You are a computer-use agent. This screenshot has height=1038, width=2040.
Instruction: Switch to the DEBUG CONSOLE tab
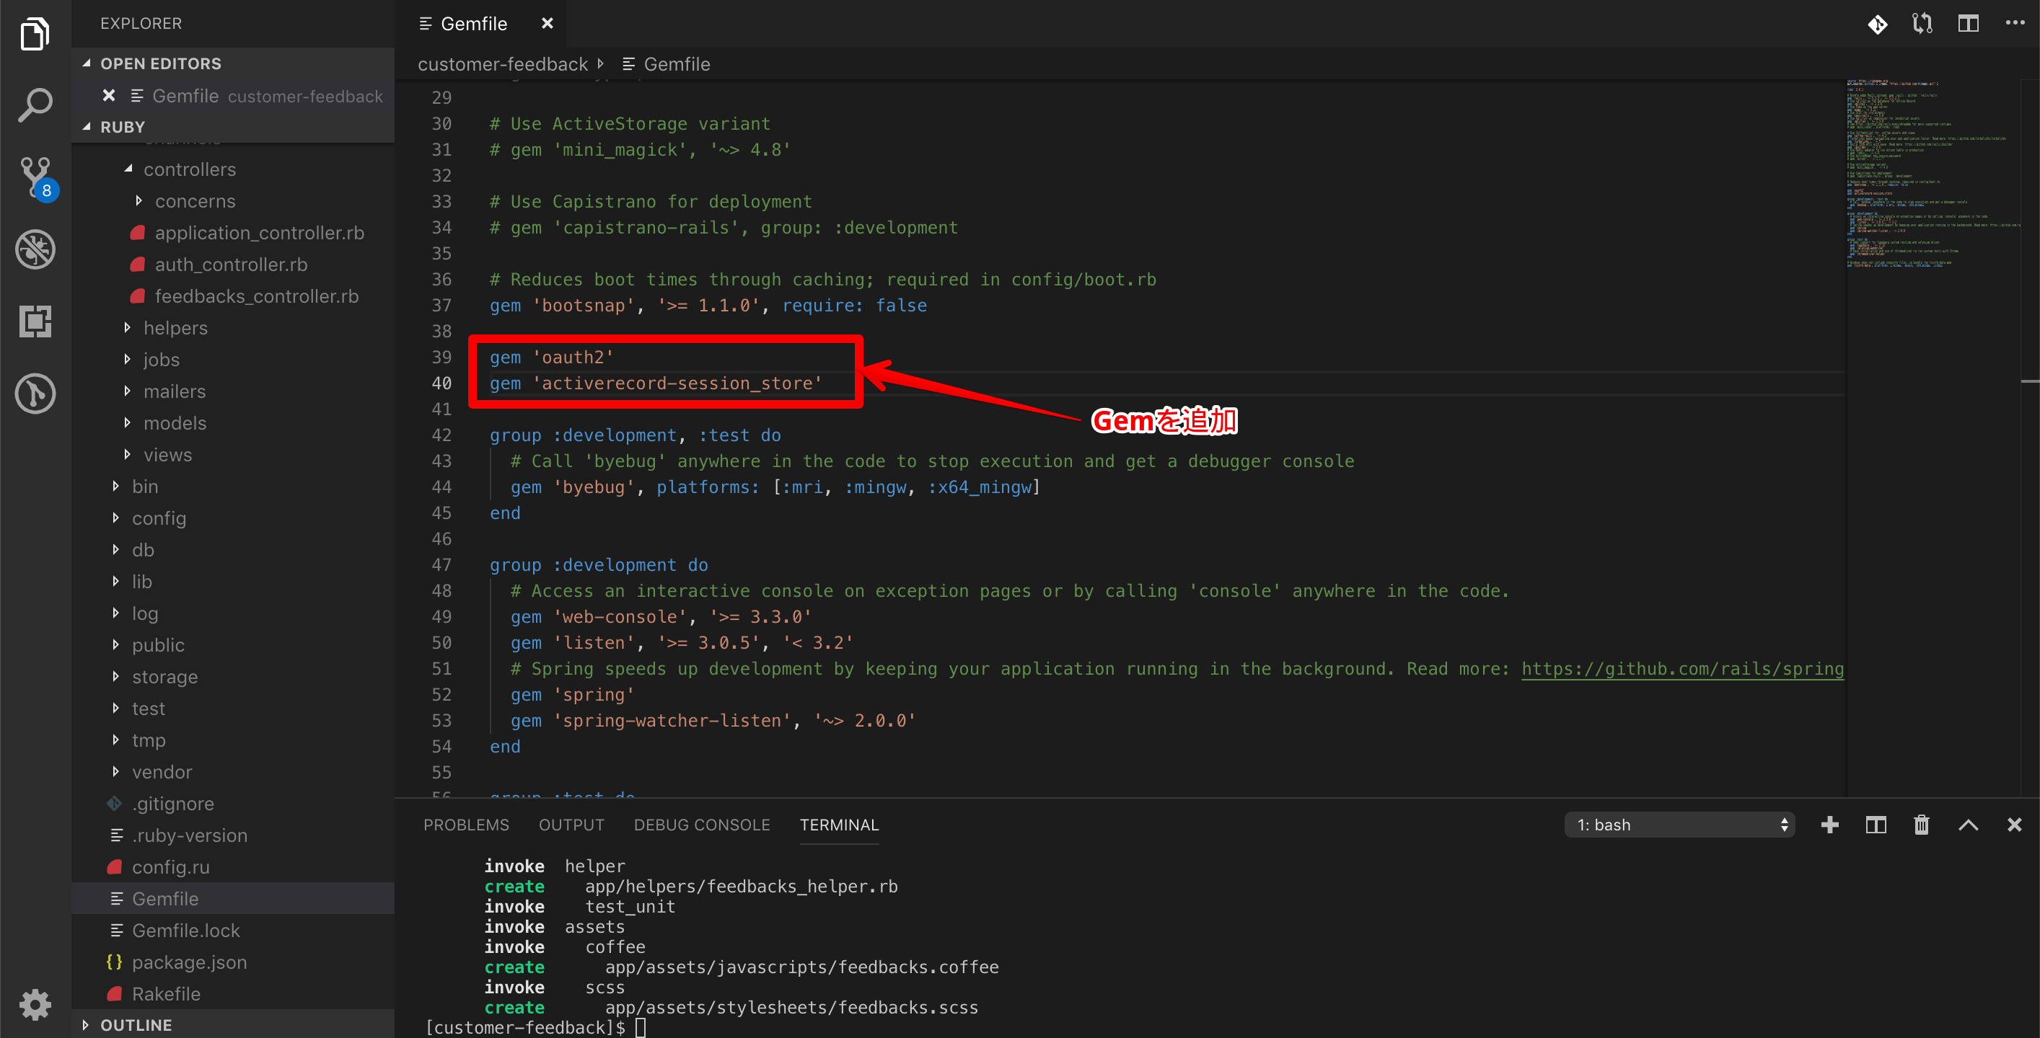pos(702,825)
